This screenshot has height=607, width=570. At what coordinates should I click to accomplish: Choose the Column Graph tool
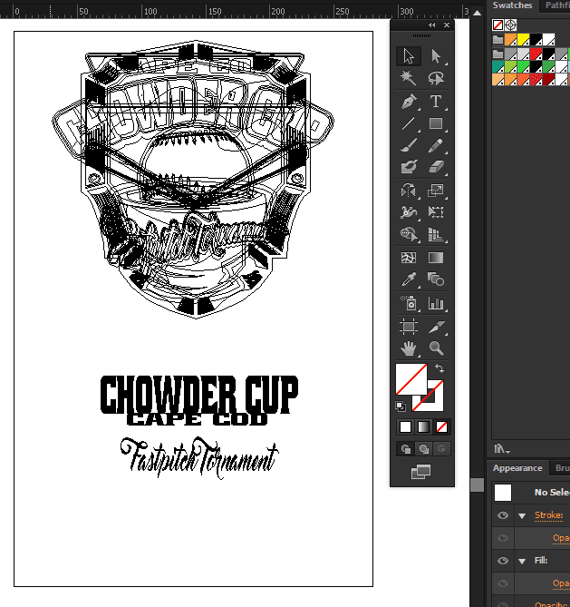click(436, 303)
